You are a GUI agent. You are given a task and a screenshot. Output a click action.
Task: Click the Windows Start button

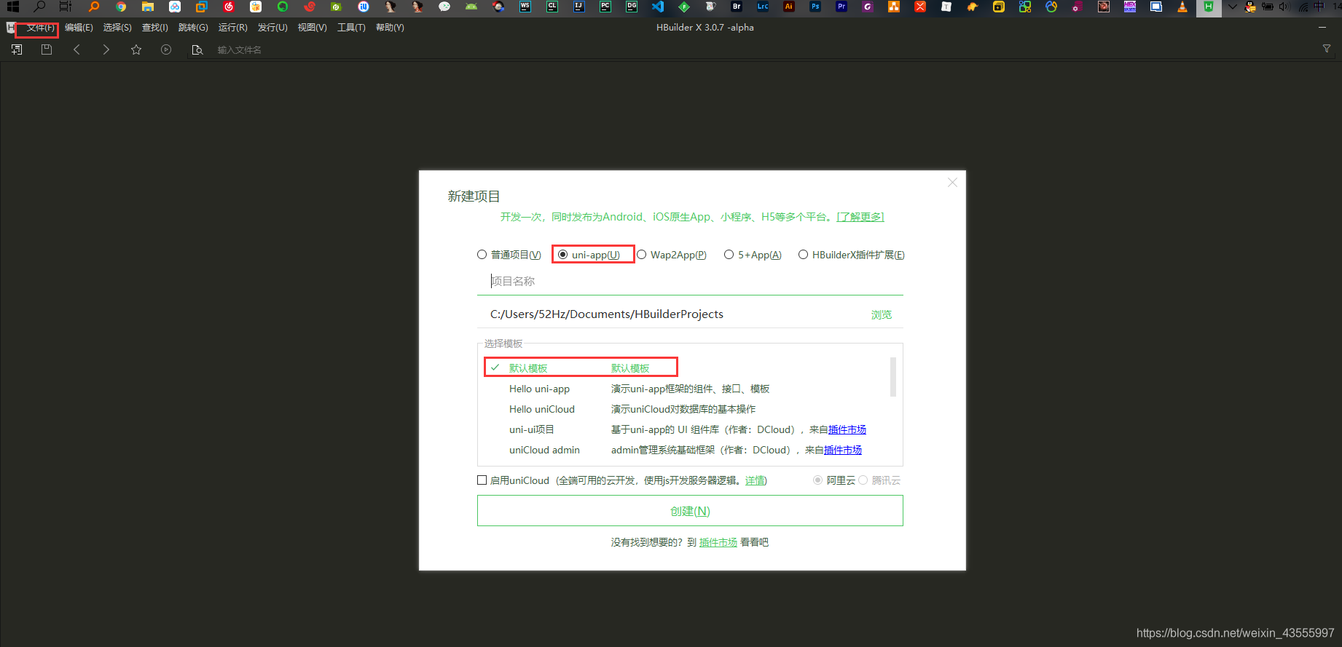(x=13, y=7)
